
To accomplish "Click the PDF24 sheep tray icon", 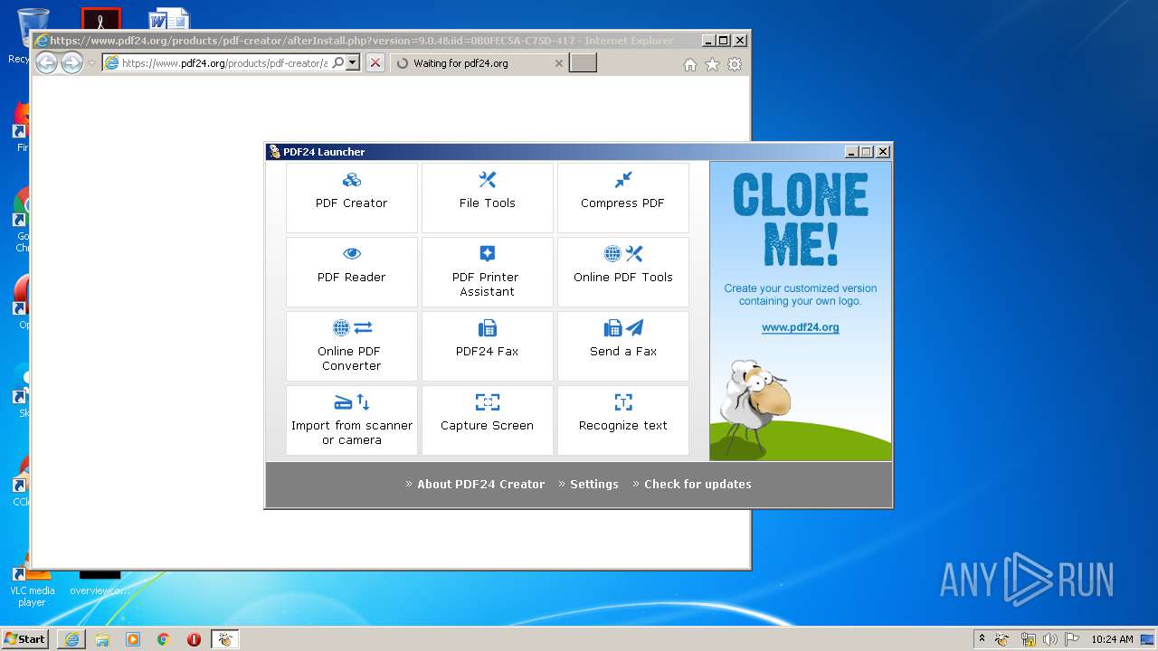I will (1002, 639).
